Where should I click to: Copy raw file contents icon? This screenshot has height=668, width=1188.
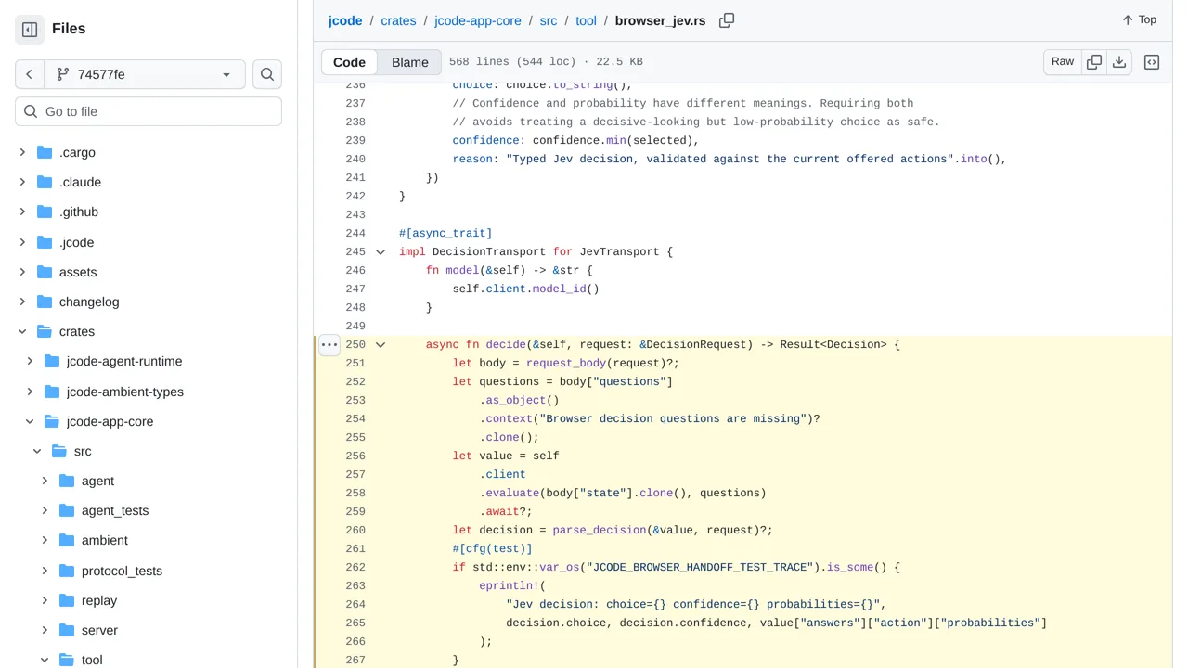1094,62
